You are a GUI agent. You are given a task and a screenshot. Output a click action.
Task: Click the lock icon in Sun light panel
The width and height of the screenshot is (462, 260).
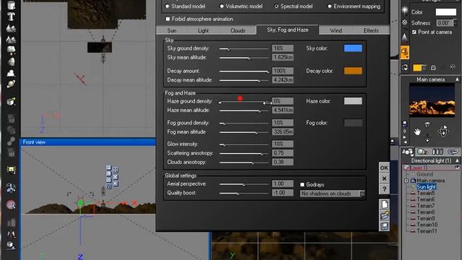click(433, 68)
